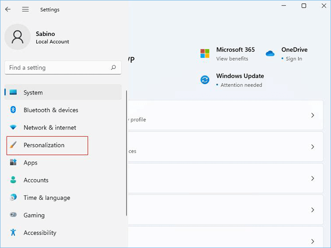Open Accounts settings page
The width and height of the screenshot is (331, 248).
(36, 180)
